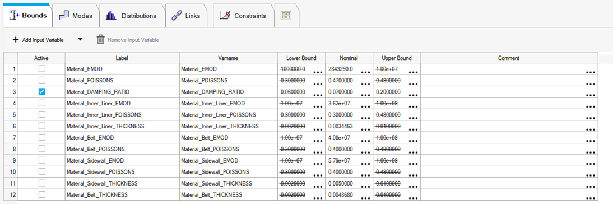Enable Material_Inner_Liner_POISSONS active checkbox
This screenshot has width=613, height=204.
tap(42, 114)
